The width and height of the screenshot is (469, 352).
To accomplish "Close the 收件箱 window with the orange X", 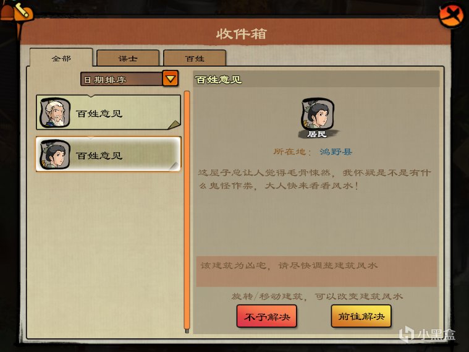I will click(x=451, y=15).
